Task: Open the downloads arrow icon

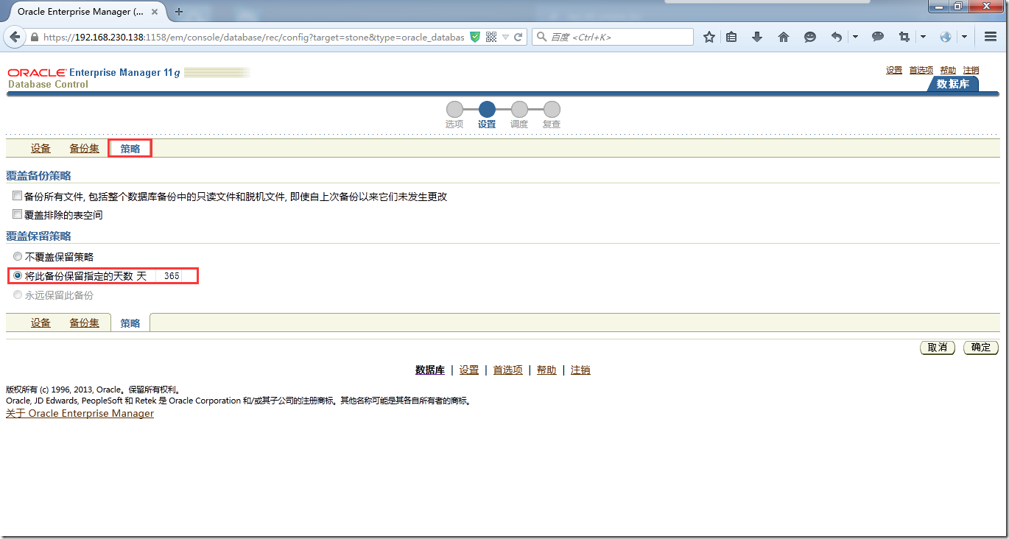Action: pos(757,37)
